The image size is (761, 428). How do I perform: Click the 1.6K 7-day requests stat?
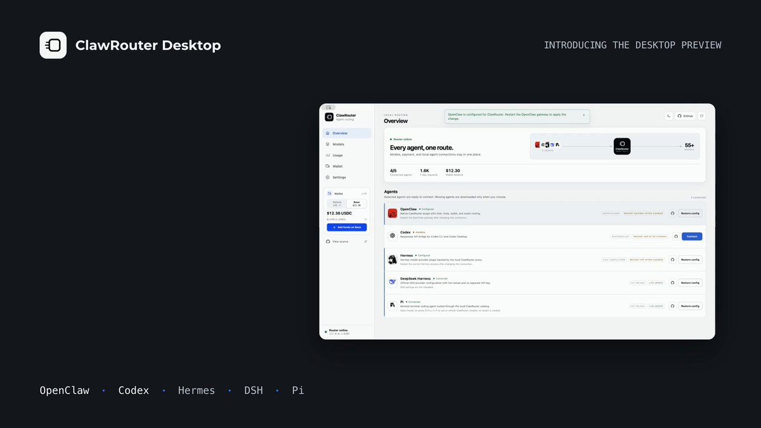[x=429, y=172]
